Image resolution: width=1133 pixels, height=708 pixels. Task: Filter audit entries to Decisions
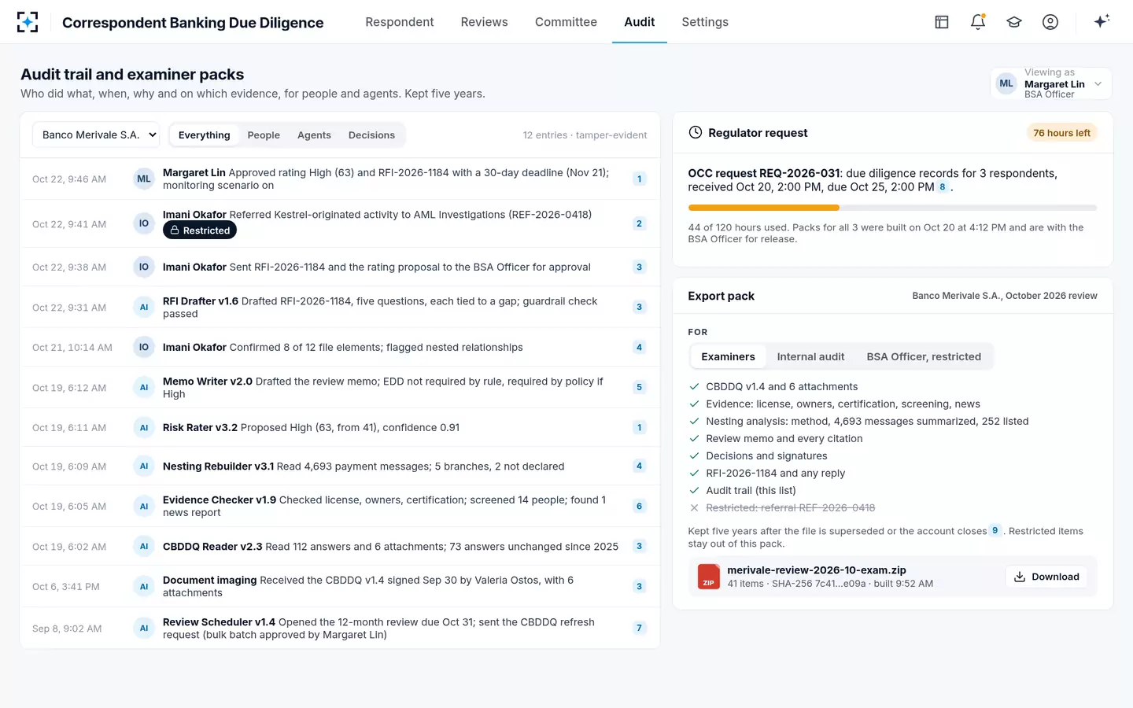371,135
